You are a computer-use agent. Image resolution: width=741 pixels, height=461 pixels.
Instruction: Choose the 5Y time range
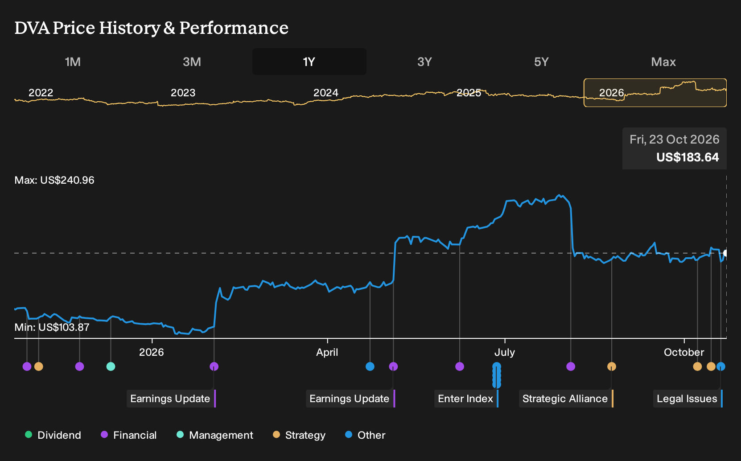point(541,62)
